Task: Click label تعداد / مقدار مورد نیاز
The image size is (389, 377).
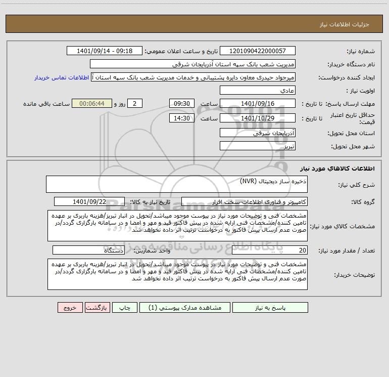Action: point(347,250)
